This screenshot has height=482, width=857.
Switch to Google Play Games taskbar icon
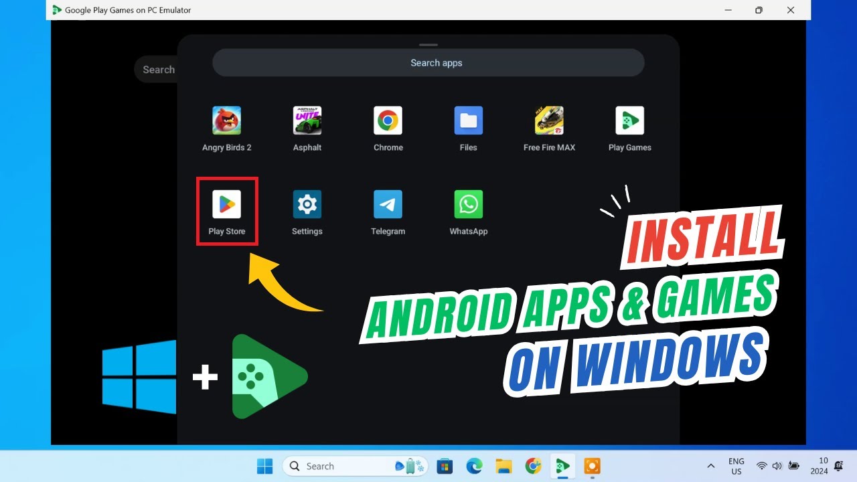[x=562, y=466]
